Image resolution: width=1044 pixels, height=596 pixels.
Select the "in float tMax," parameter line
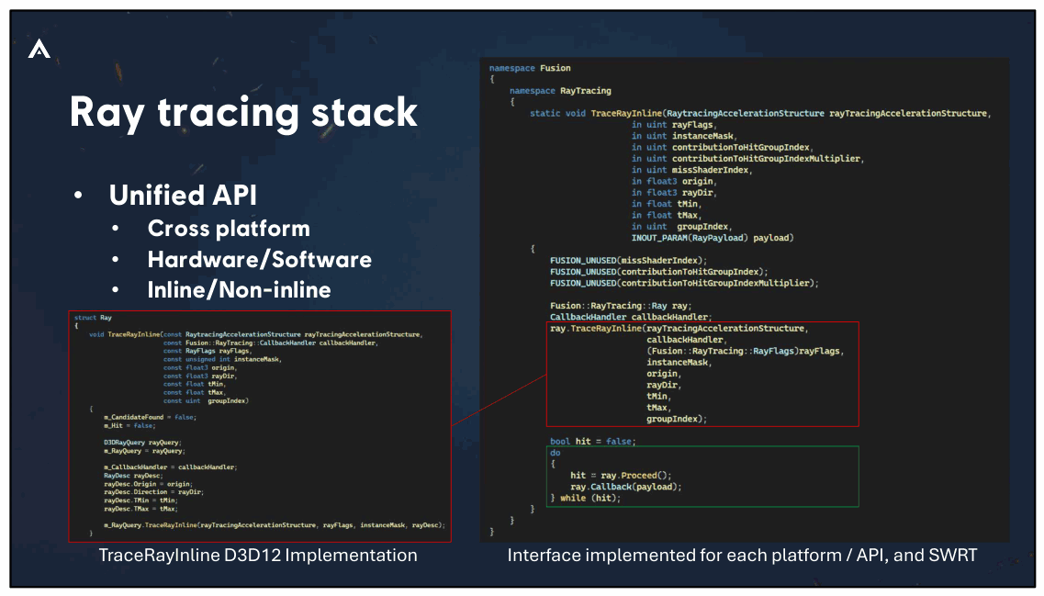667,215
